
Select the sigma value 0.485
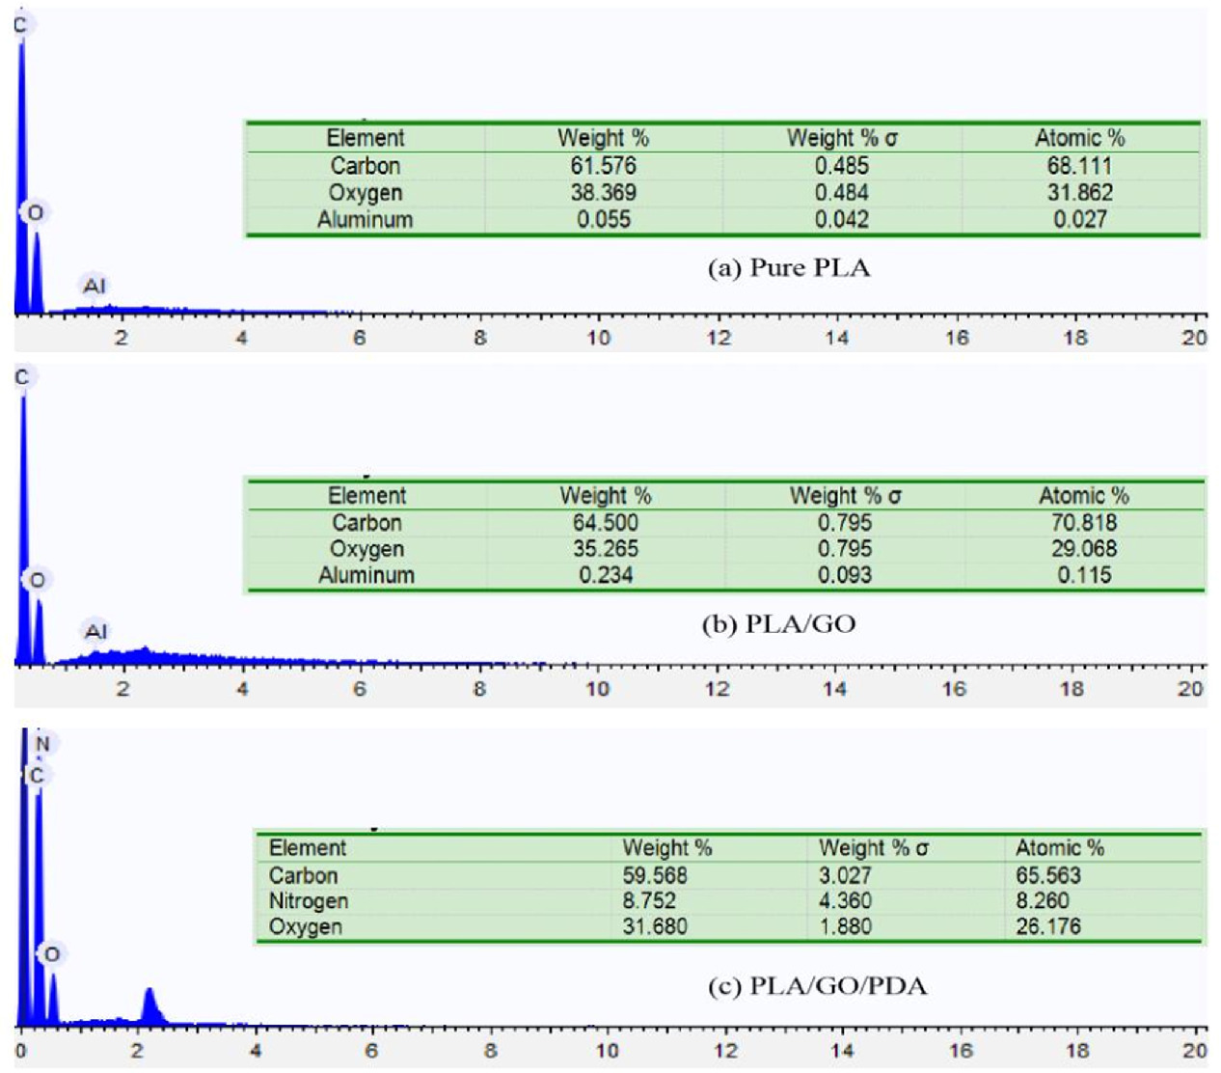tap(841, 166)
